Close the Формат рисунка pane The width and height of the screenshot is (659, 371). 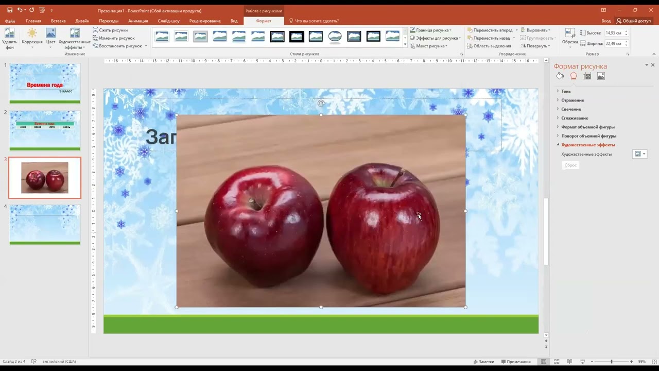click(x=653, y=65)
